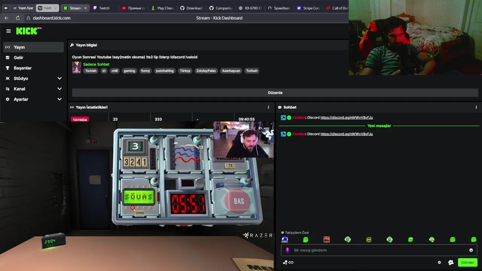
Task: Open the Yayın istatistikleri three-dot menu
Action: click(x=268, y=107)
